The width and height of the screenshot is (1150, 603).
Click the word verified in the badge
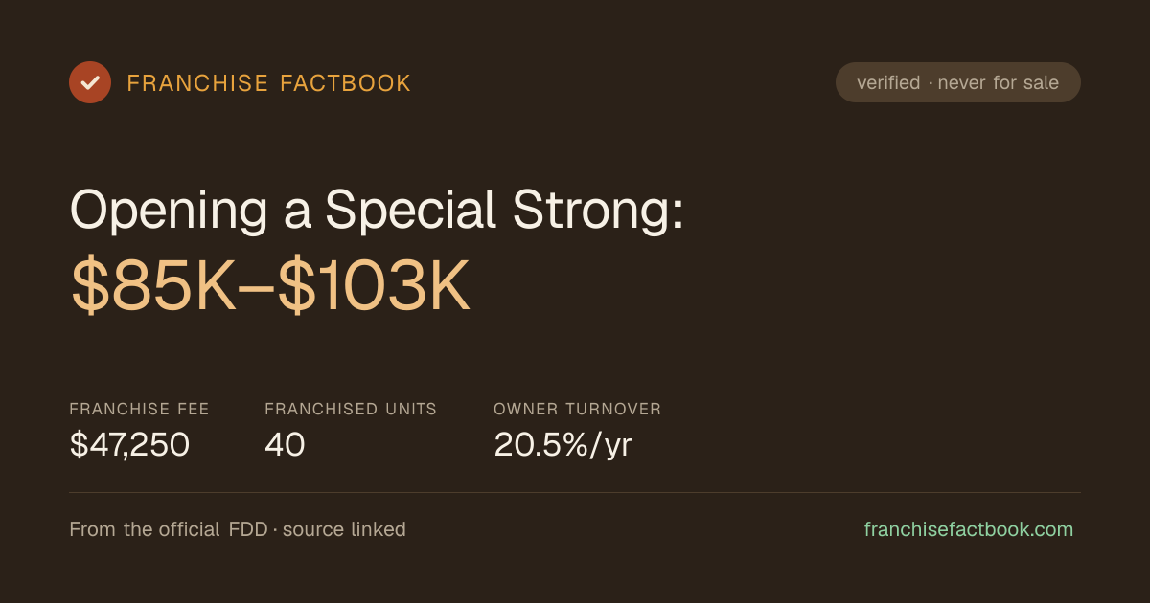(888, 82)
